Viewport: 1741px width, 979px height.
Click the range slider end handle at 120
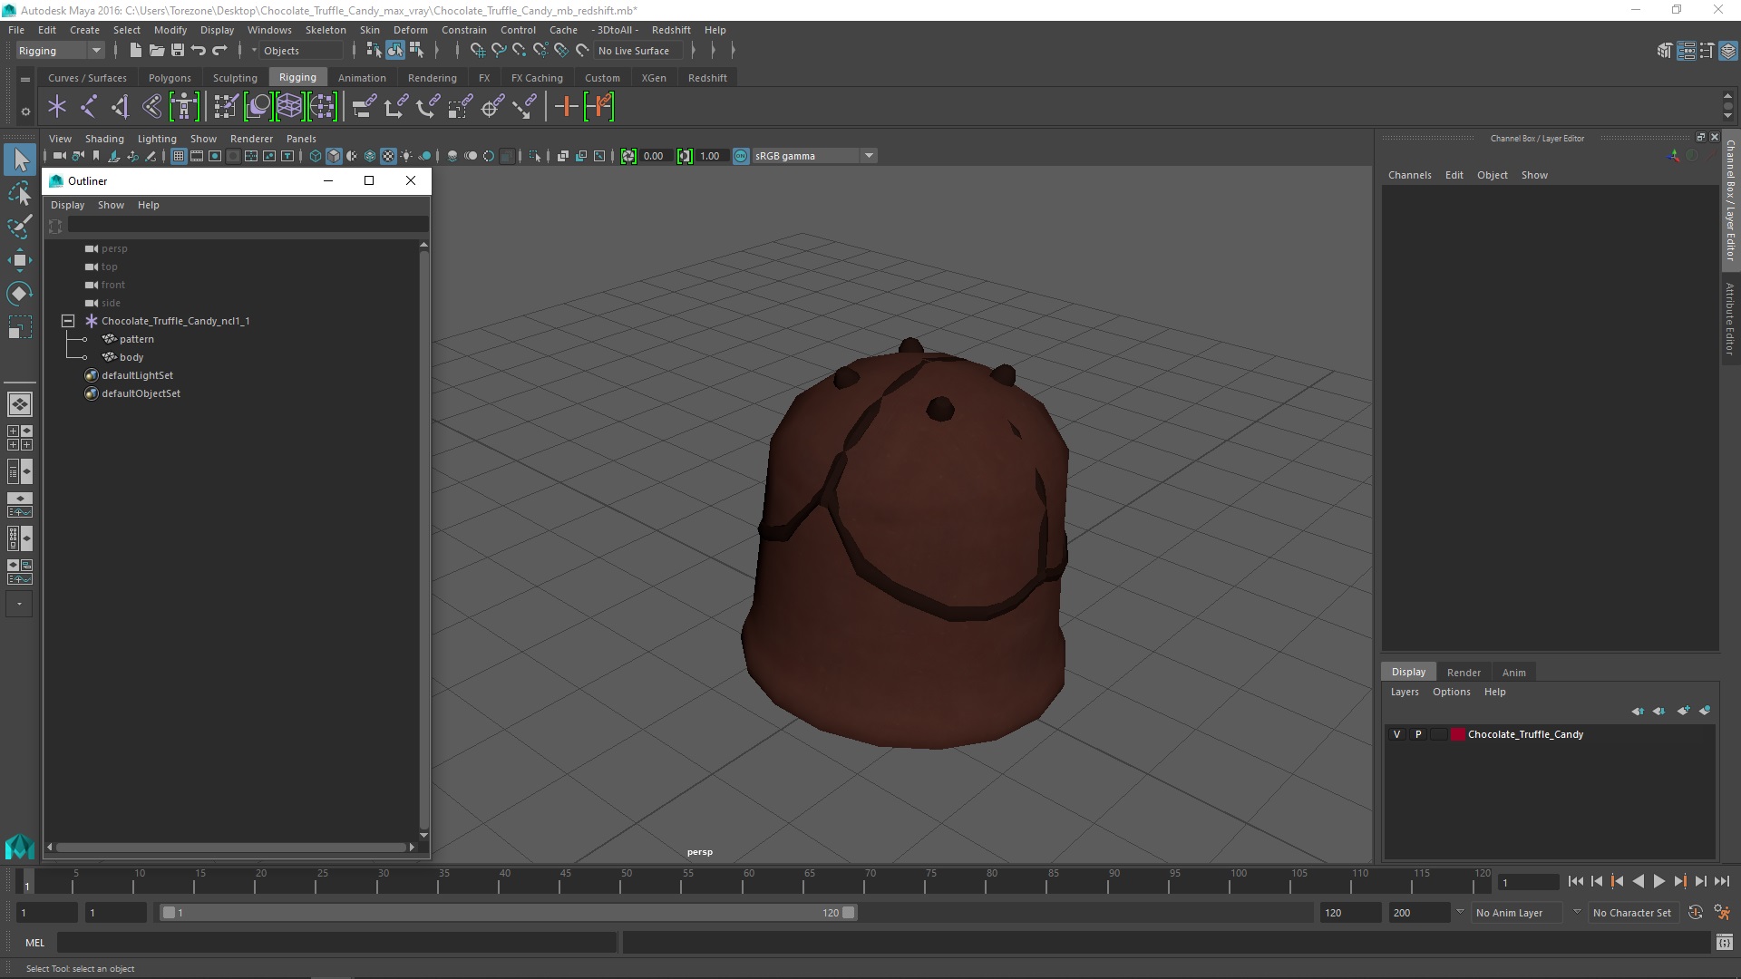(x=849, y=913)
